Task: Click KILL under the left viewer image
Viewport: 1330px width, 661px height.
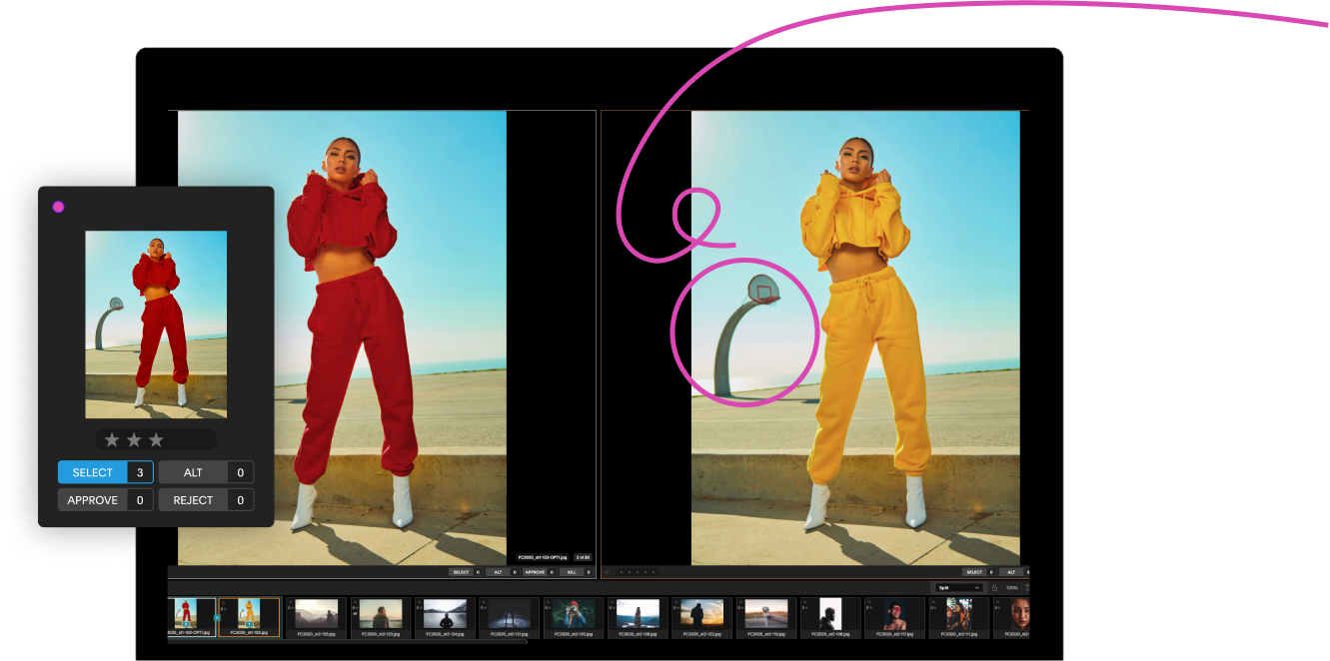Action: [572, 572]
